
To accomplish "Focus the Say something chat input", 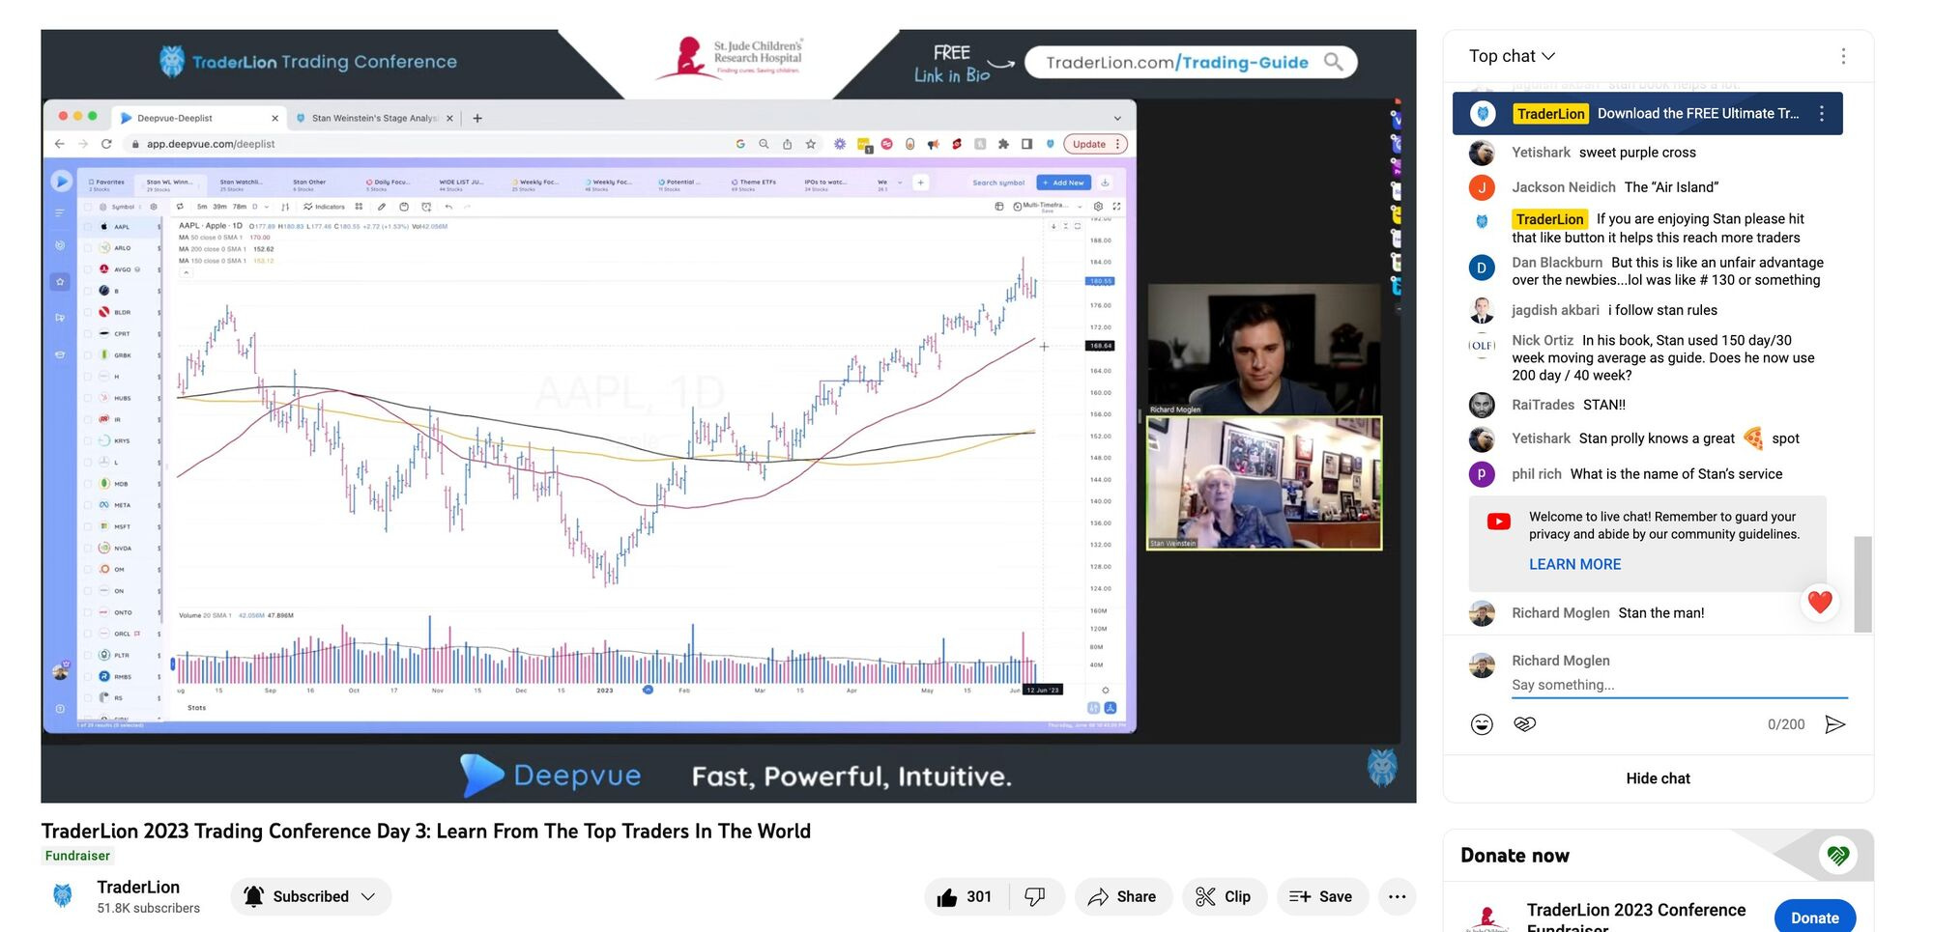I will point(1680,685).
